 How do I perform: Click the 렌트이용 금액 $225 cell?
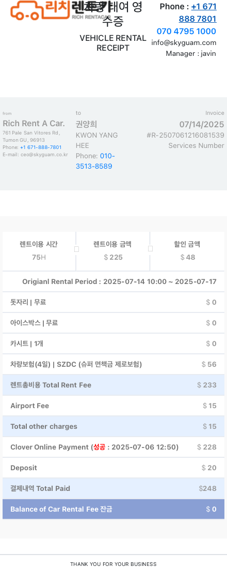[113, 251]
